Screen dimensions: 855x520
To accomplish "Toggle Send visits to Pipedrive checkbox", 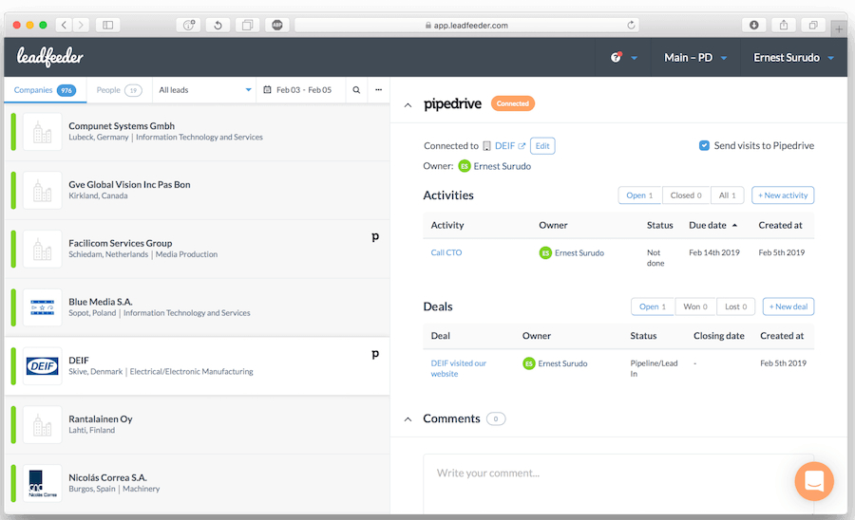I will 704,145.
